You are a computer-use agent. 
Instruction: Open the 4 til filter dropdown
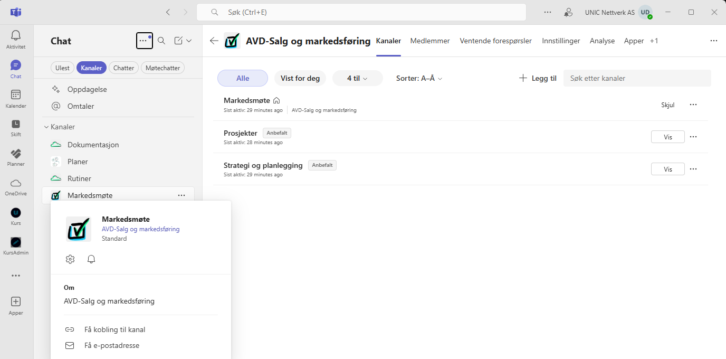(x=357, y=78)
